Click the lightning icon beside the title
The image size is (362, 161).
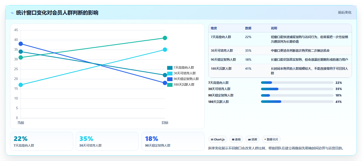point(12,13)
